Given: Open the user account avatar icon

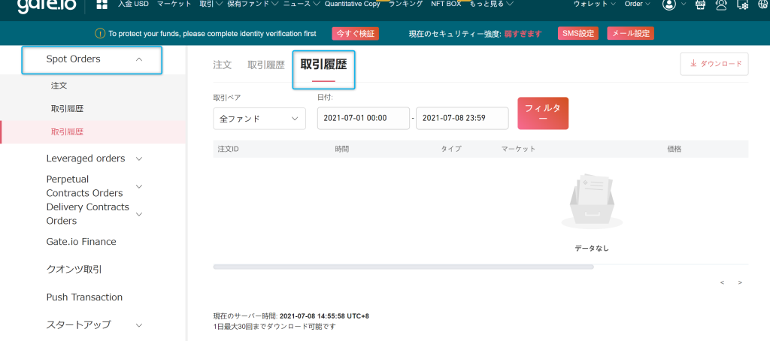Looking at the screenshot, I should tap(668, 5).
